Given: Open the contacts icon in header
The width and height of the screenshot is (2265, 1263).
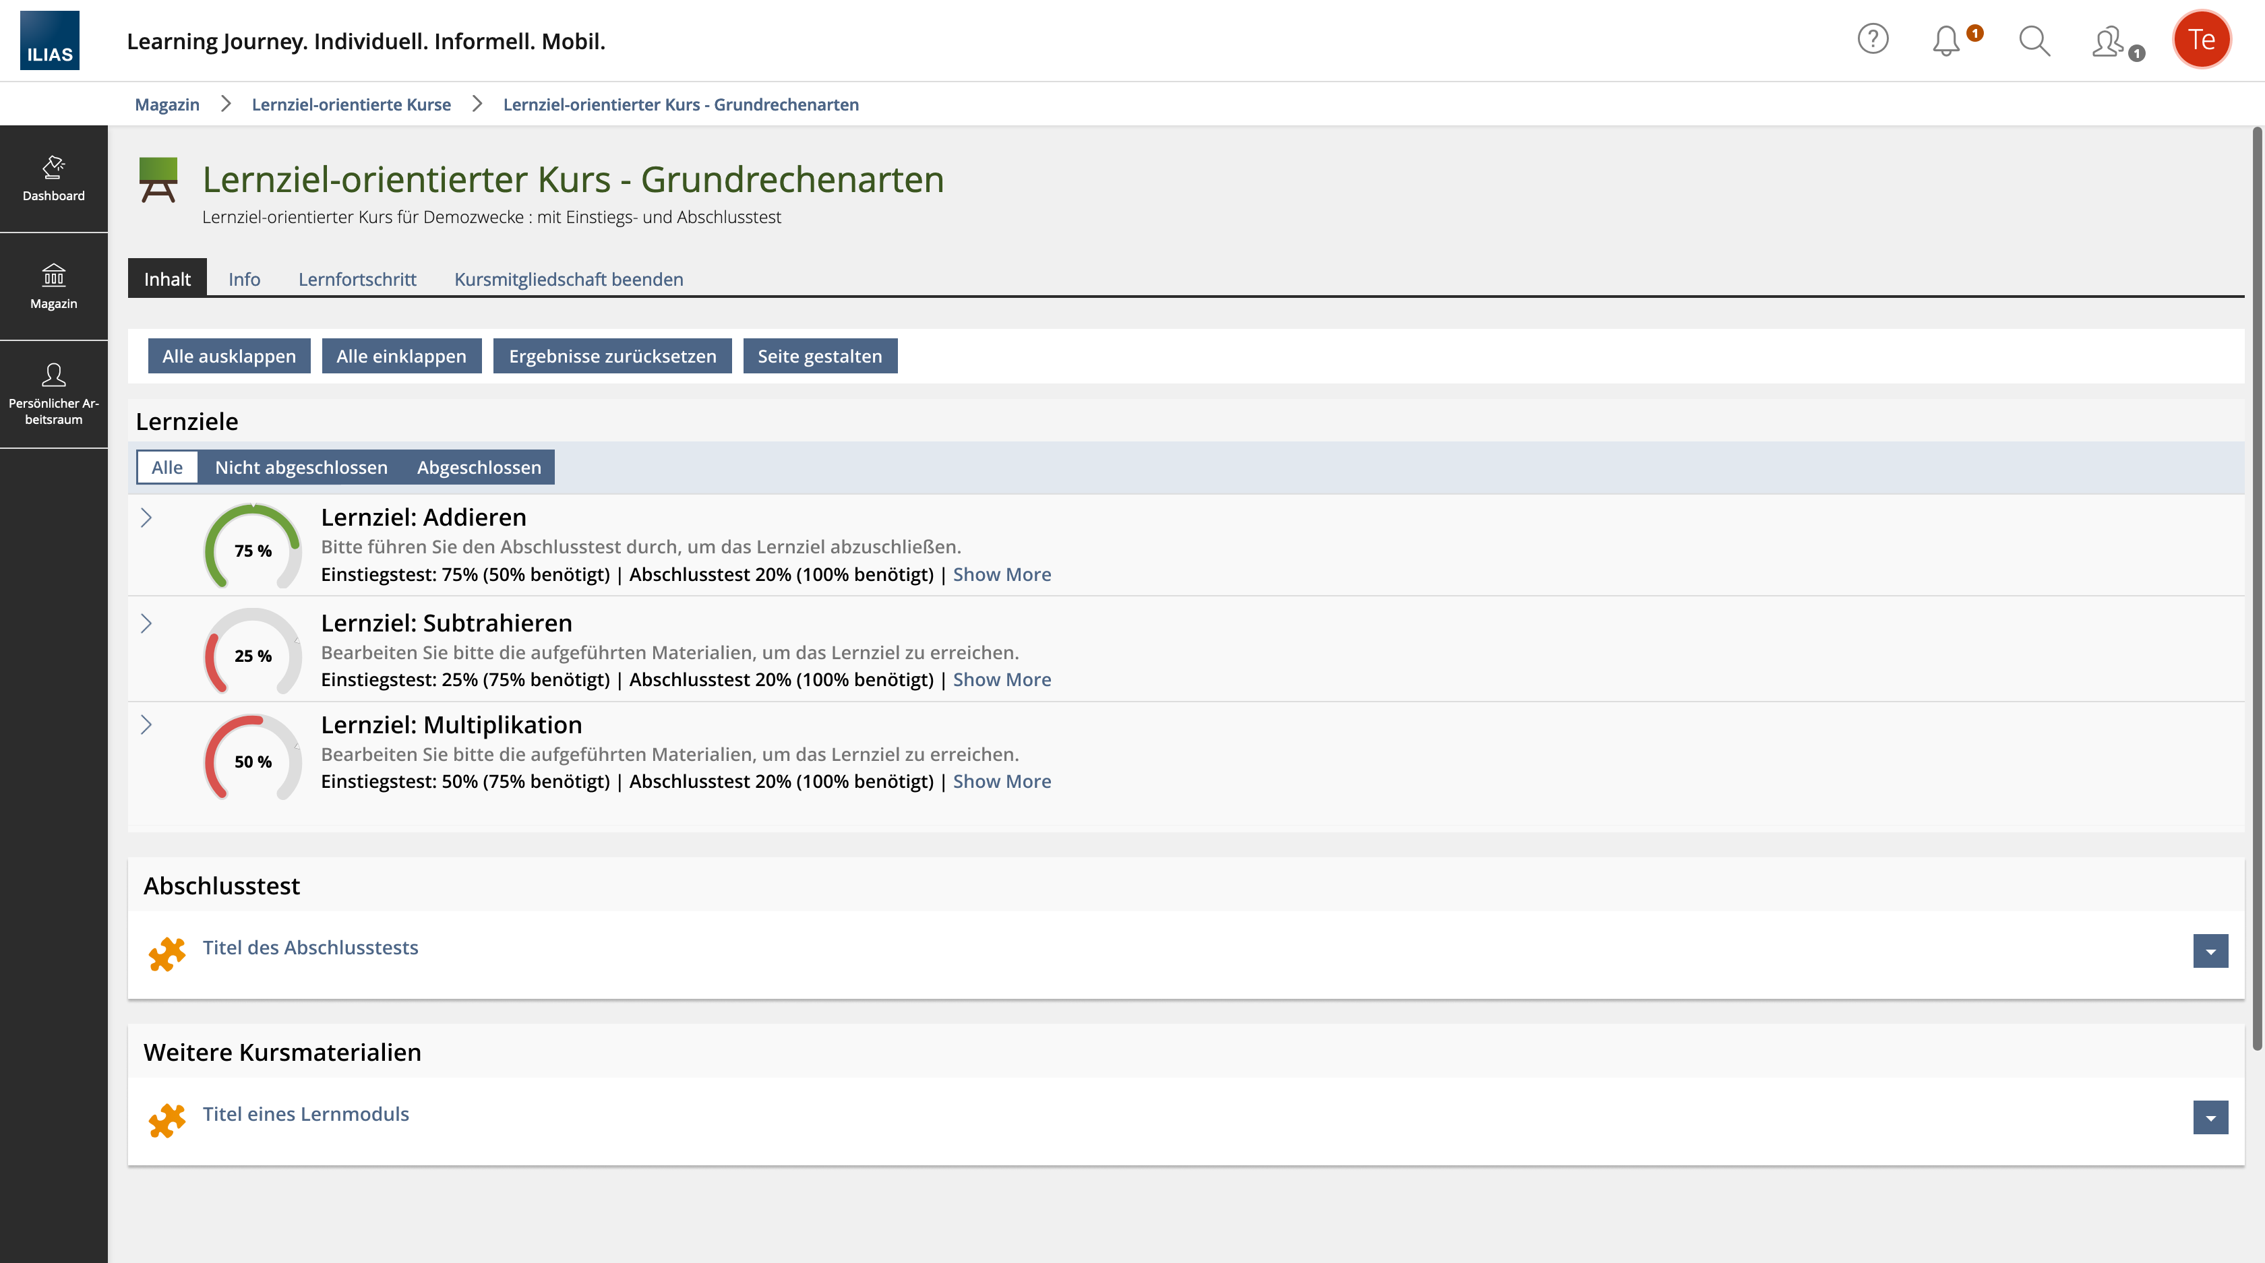Looking at the screenshot, I should pyautogui.click(x=2109, y=41).
